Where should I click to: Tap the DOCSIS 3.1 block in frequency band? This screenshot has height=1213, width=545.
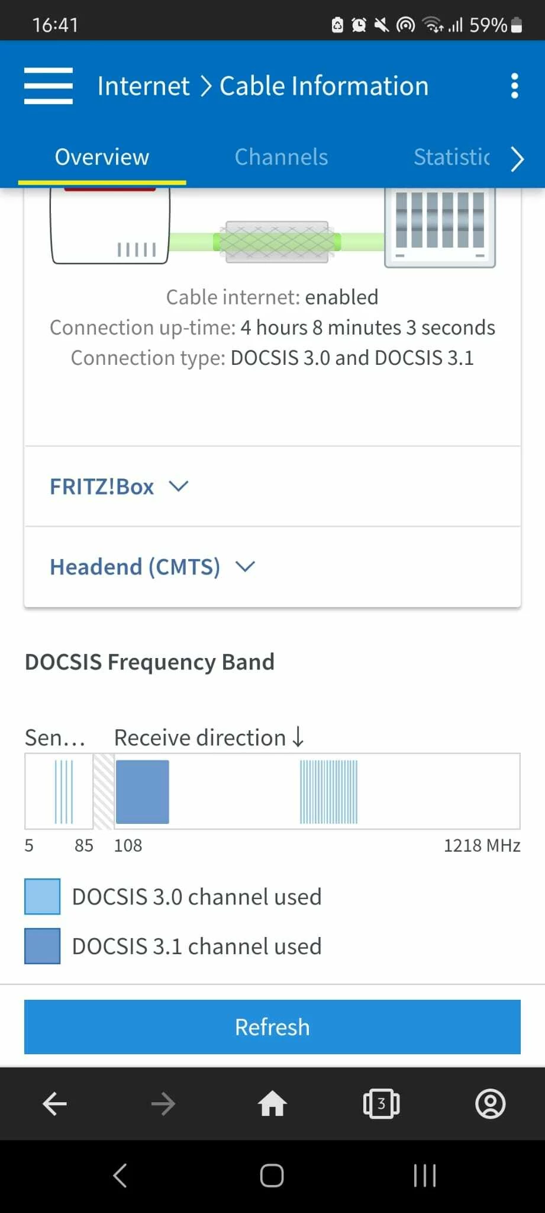coord(143,791)
